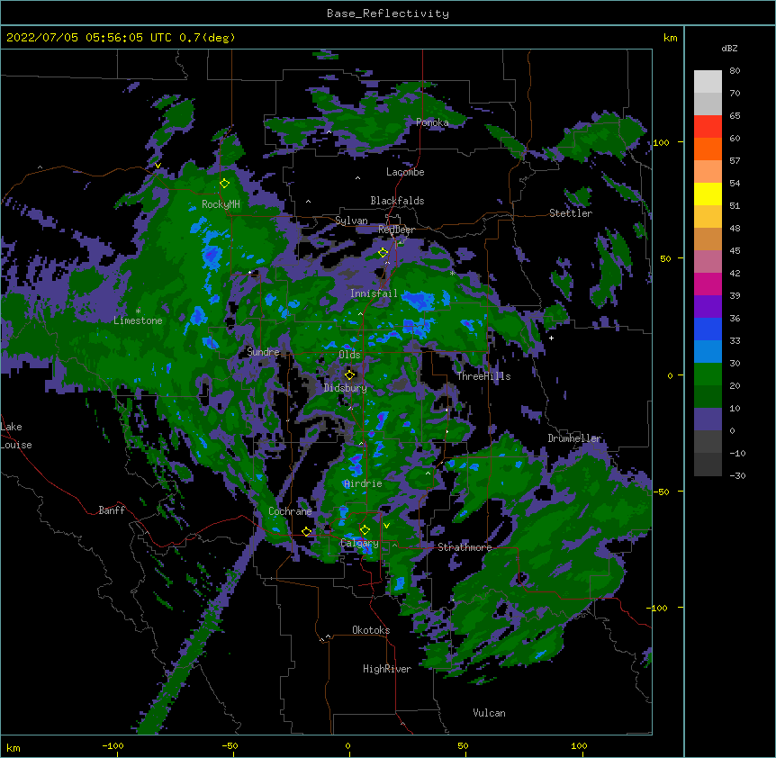Click the Airdrie city label
776x758 pixels.
pos(363,483)
